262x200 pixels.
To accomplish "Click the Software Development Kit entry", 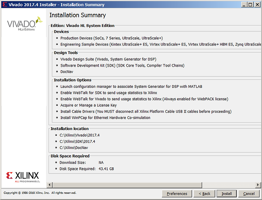I will coord(122,66).
